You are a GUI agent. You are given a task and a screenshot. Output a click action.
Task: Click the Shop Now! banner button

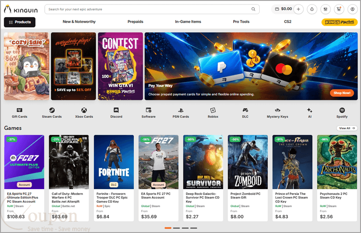pyautogui.click(x=342, y=93)
